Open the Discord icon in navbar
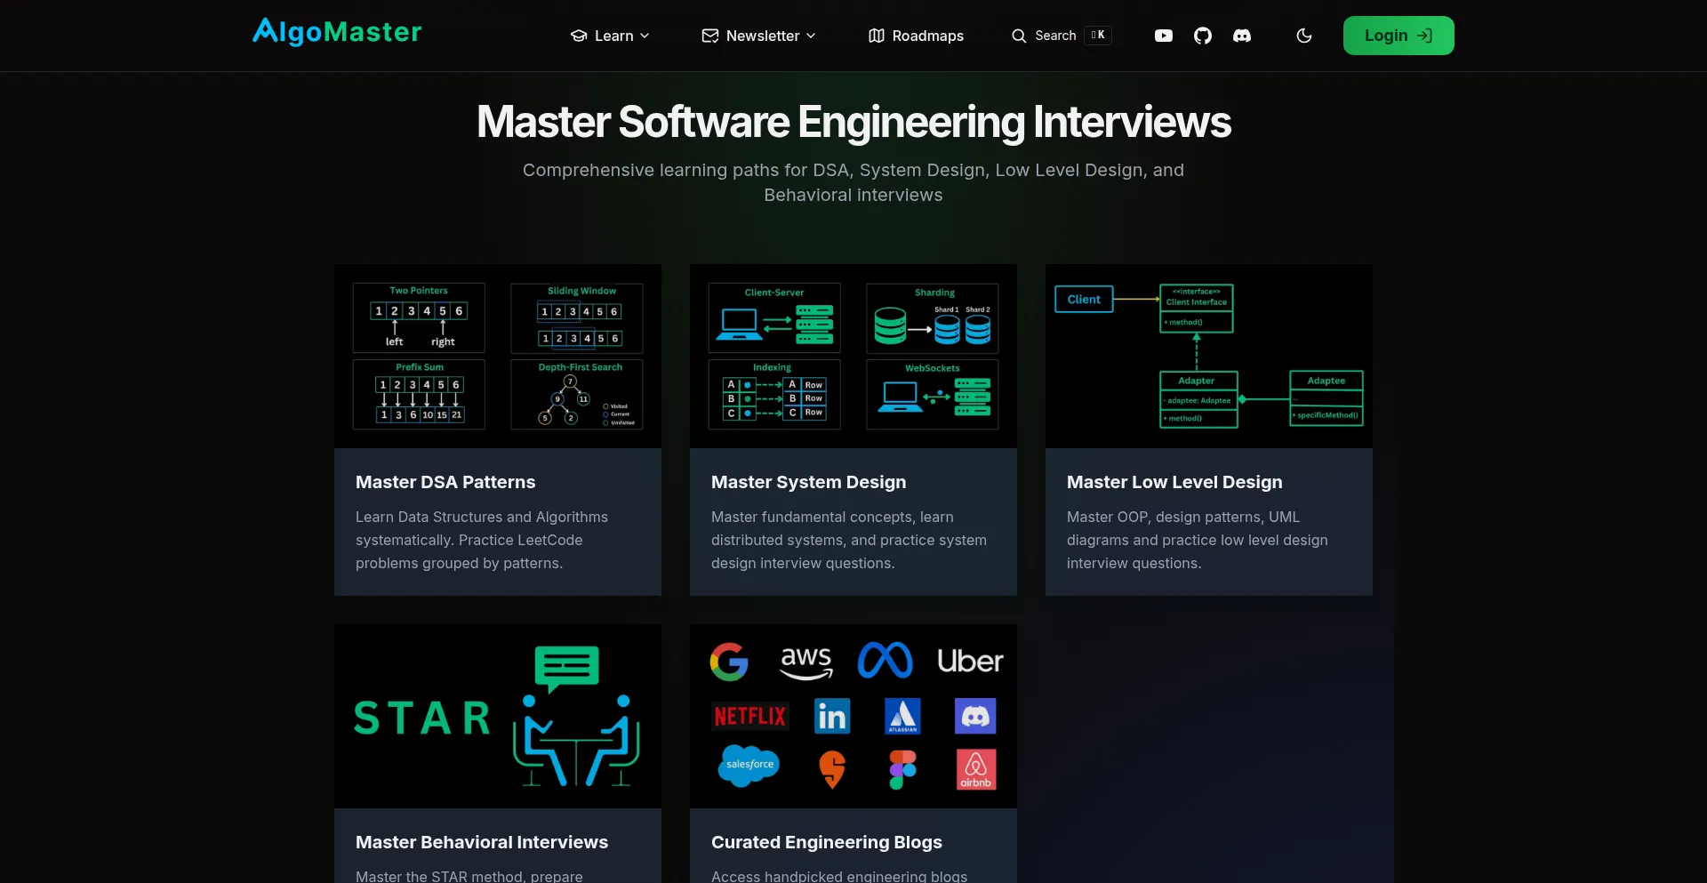This screenshot has height=883, width=1707. point(1242,36)
